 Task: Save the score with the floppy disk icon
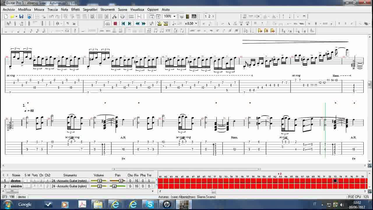pyautogui.click(x=21, y=16)
